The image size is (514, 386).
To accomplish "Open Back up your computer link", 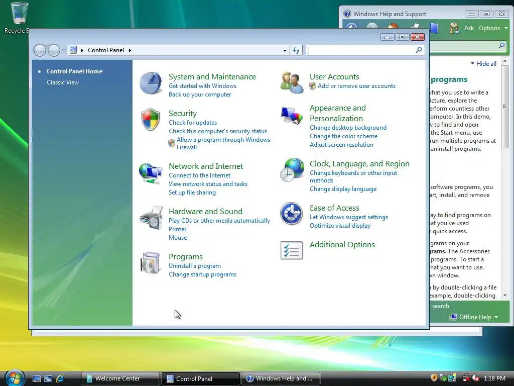I will point(200,94).
